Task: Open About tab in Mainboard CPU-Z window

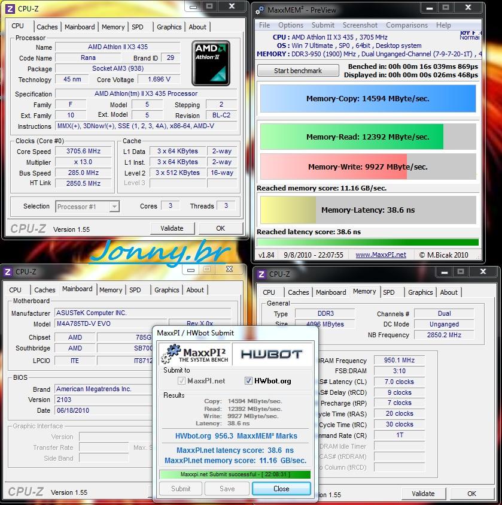Action: (x=195, y=290)
